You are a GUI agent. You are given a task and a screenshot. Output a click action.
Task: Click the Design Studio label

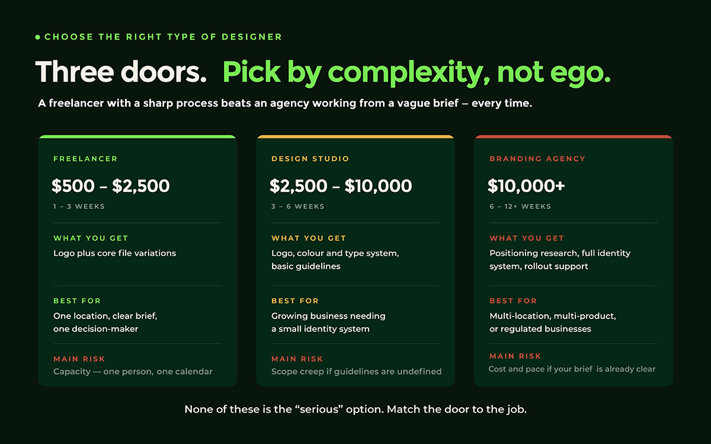click(310, 159)
